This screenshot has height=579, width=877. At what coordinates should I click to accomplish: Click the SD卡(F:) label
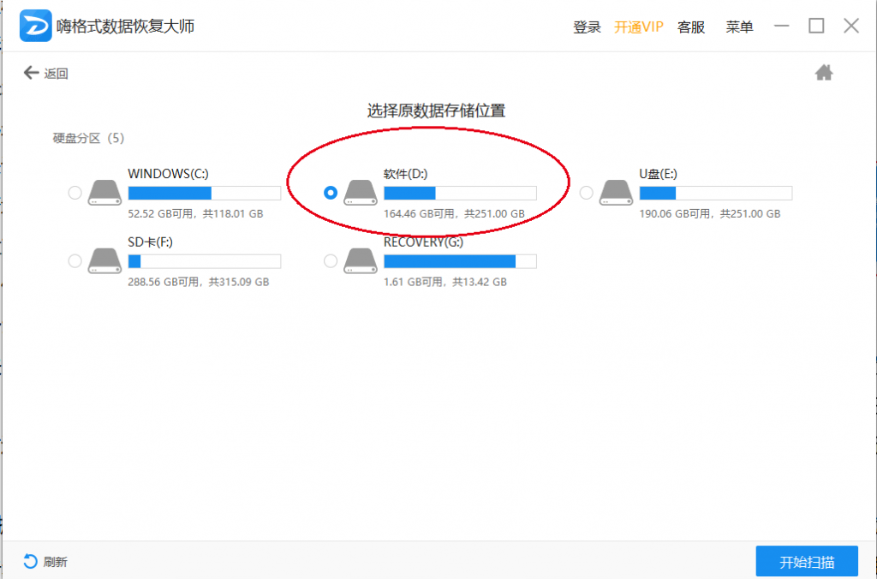tap(150, 242)
